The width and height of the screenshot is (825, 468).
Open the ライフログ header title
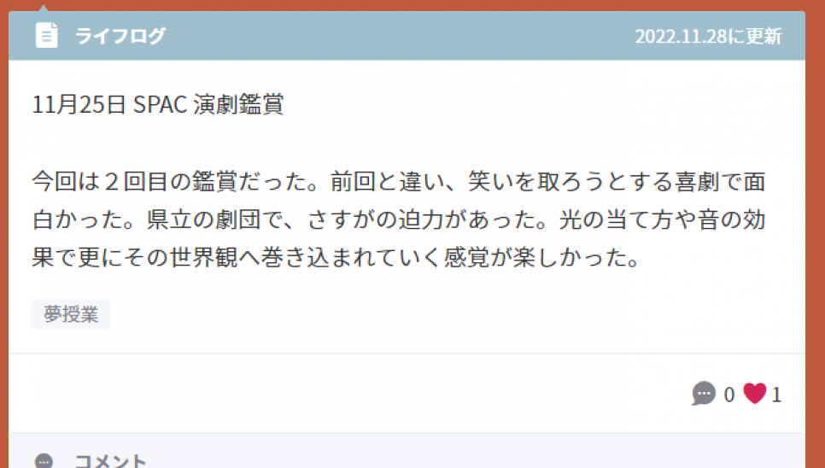click(x=120, y=36)
